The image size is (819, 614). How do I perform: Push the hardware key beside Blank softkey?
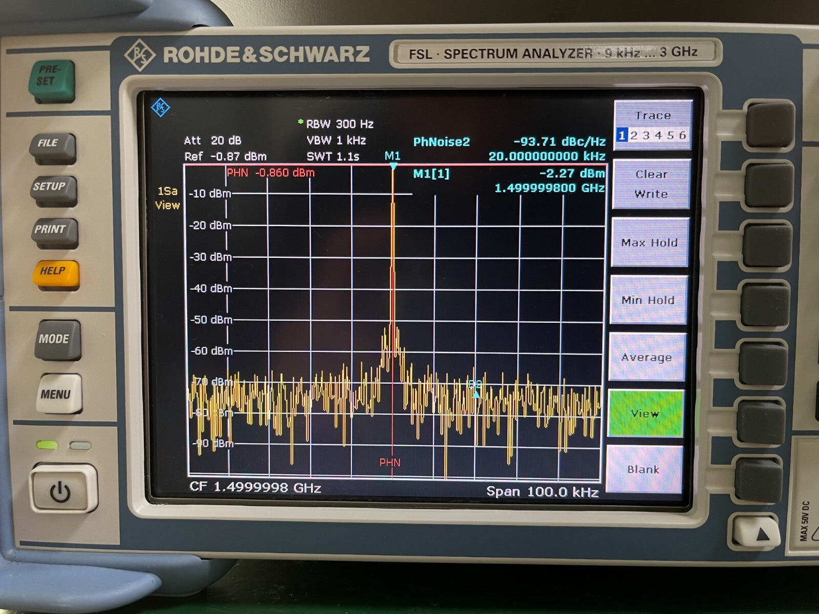pos(759,480)
